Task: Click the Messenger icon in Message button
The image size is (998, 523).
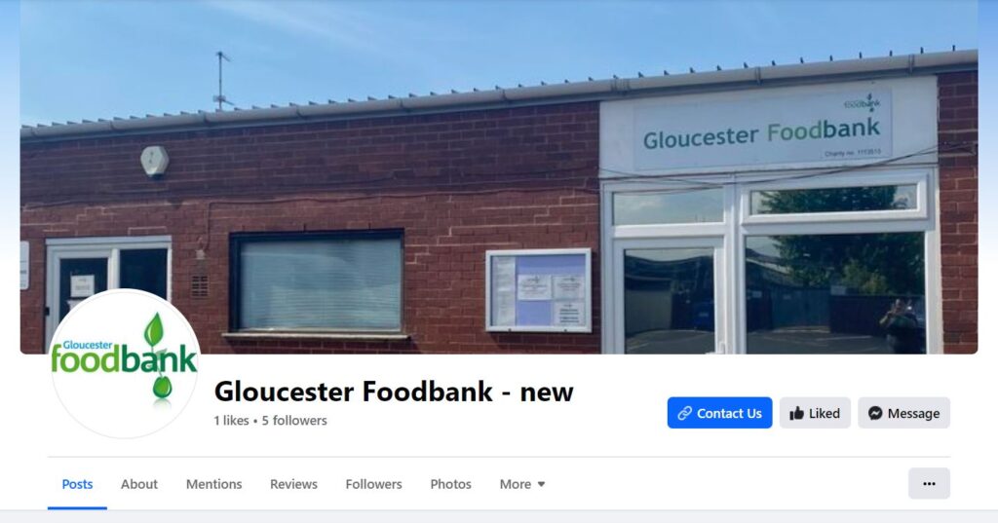Action: click(875, 414)
